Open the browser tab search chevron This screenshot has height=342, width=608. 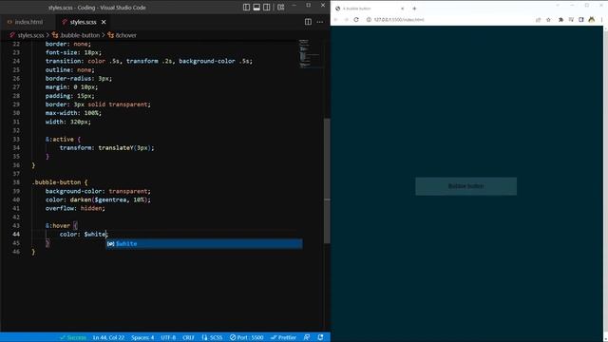558,6
